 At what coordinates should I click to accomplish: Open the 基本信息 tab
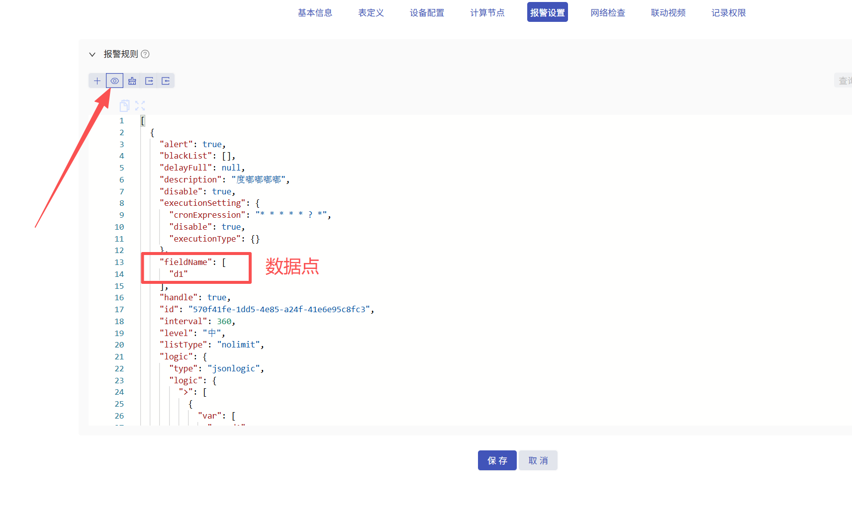(x=315, y=13)
